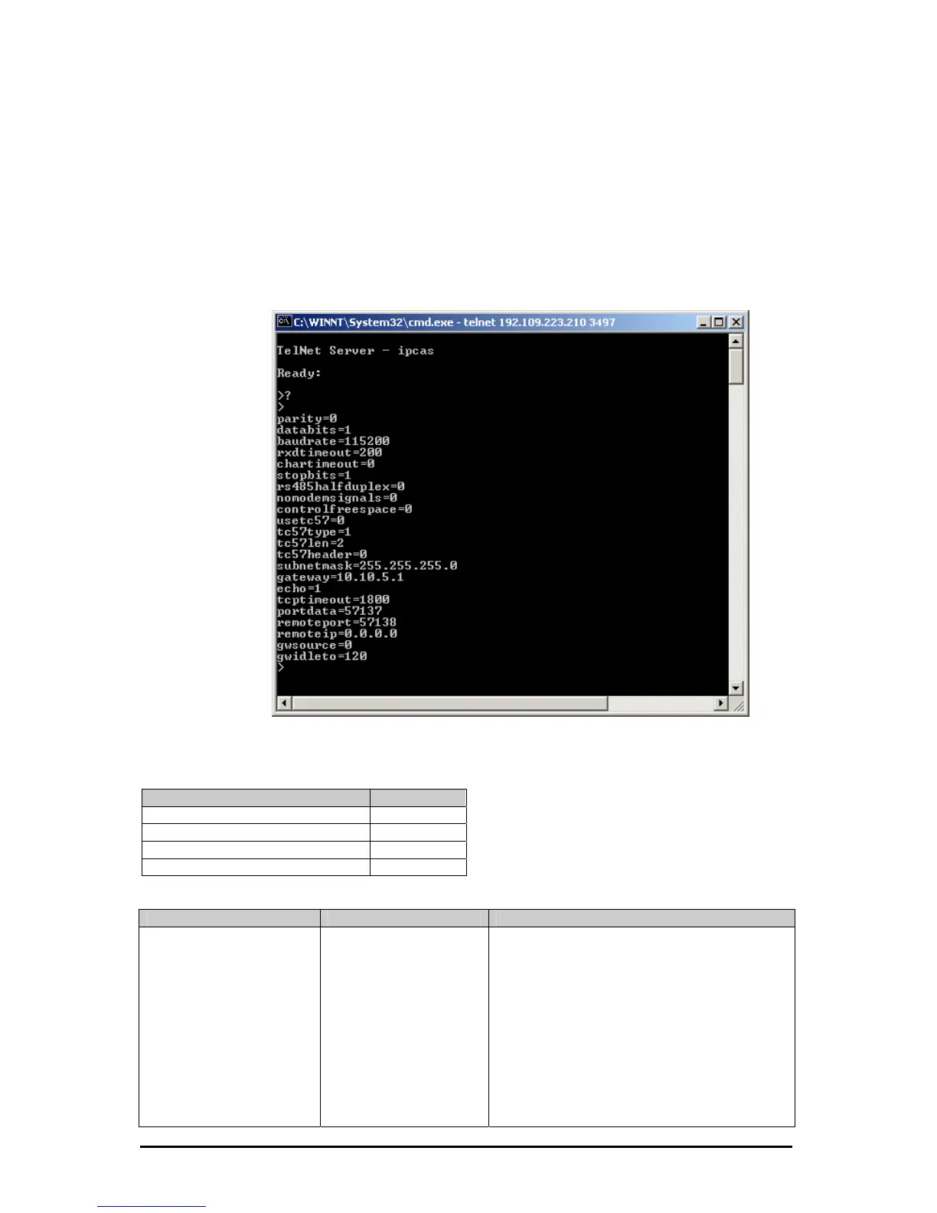Click the 'tc57header=0' line
This screenshot has width=937, height=1213.
click(322, 554)
